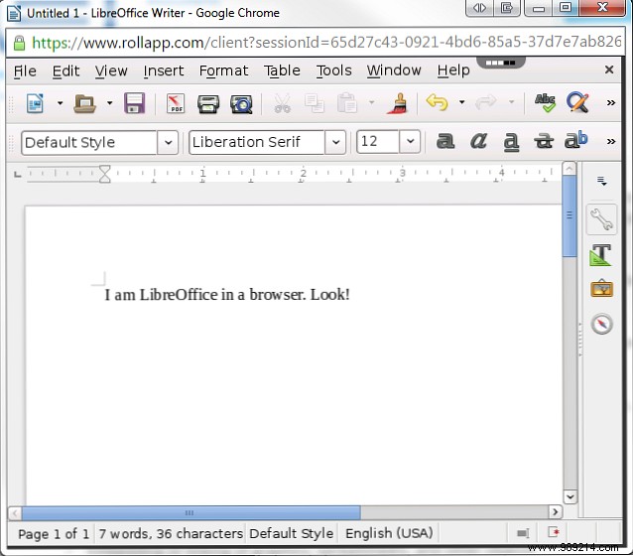Open the Table menu
This screenshot has height=556, width=633.
[x=282, y=71]
